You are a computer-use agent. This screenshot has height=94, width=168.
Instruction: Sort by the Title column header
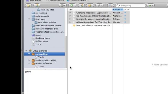[90, 10]
